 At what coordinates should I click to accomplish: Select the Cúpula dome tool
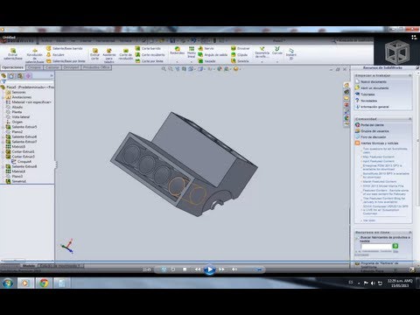(239, 54)
